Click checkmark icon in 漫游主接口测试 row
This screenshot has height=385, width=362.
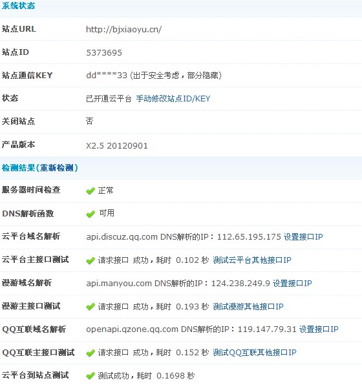point(90,306)
